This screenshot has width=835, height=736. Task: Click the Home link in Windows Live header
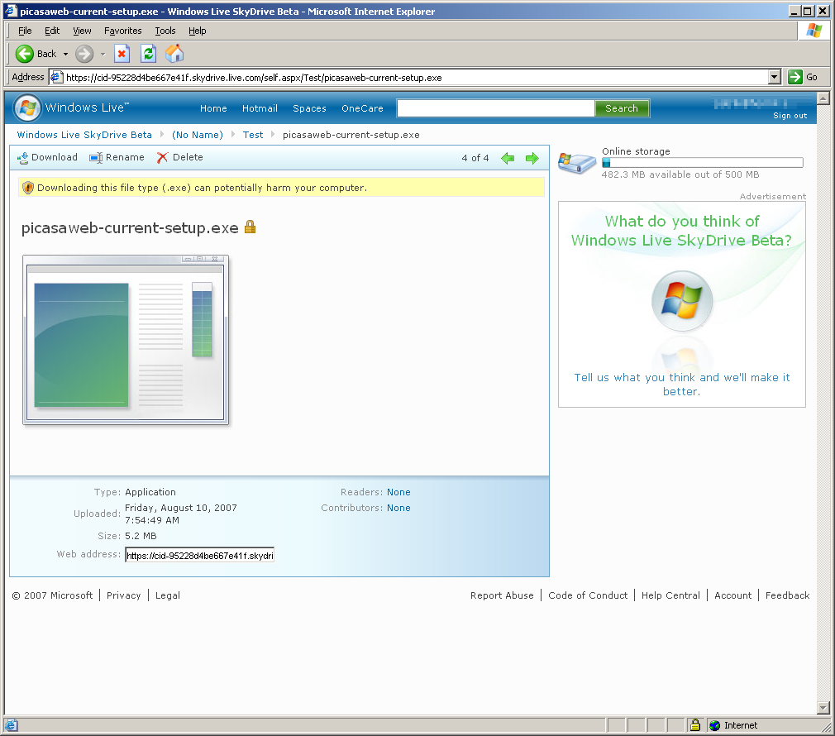click(x=213, y=108)
